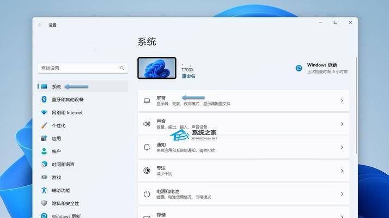Open the 屏幕 settings title
The width and height of the screenshot is (389, 218).
coord(161,98)
